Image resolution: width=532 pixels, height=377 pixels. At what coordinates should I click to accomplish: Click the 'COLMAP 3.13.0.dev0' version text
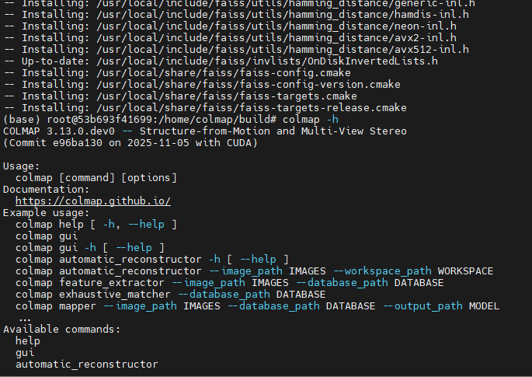[59, 131]
